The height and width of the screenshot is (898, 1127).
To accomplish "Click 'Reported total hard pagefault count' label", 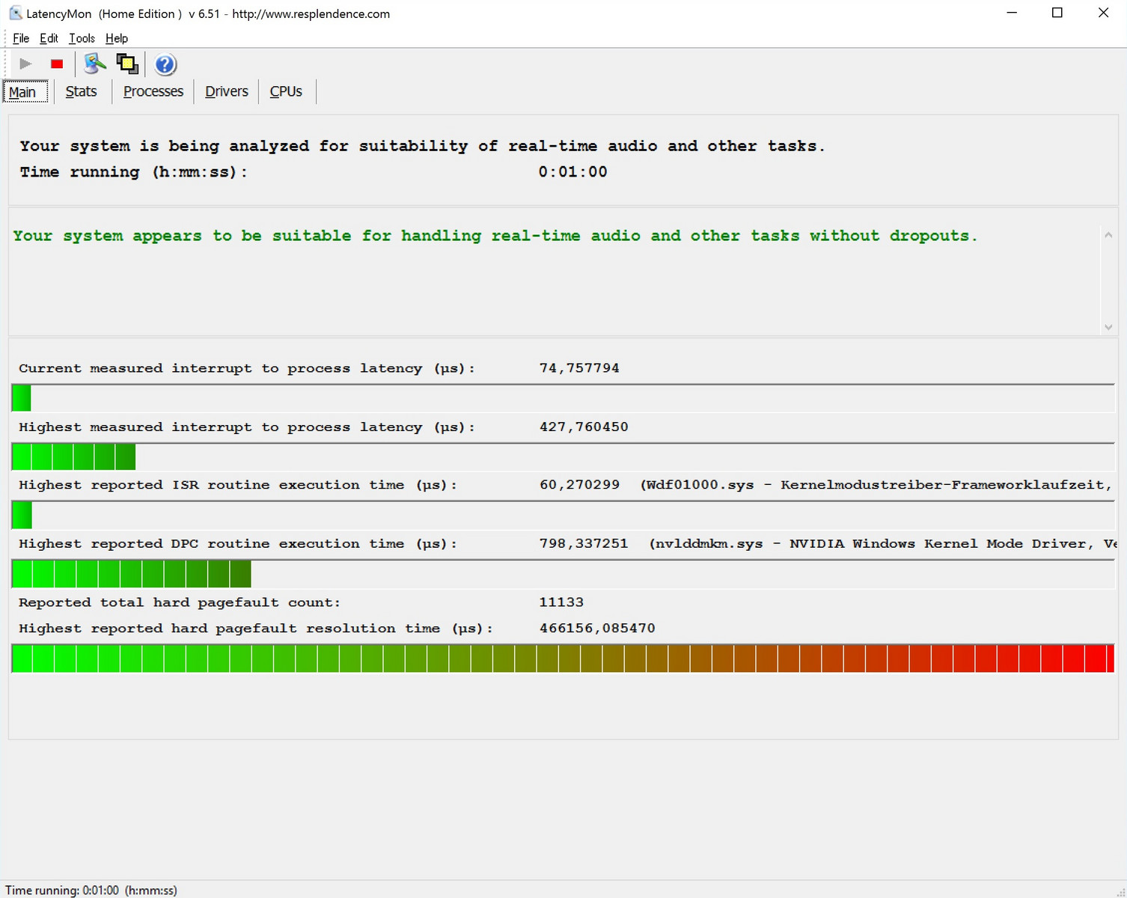I will [x=180, y=602].
